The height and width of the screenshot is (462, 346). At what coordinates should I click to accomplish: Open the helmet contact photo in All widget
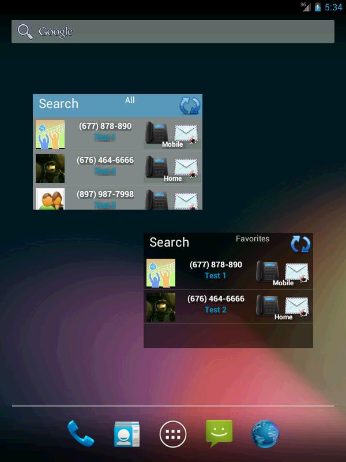[x=50, y=169]
